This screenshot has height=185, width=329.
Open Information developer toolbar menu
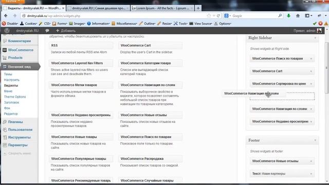click(x=98, y=24)
